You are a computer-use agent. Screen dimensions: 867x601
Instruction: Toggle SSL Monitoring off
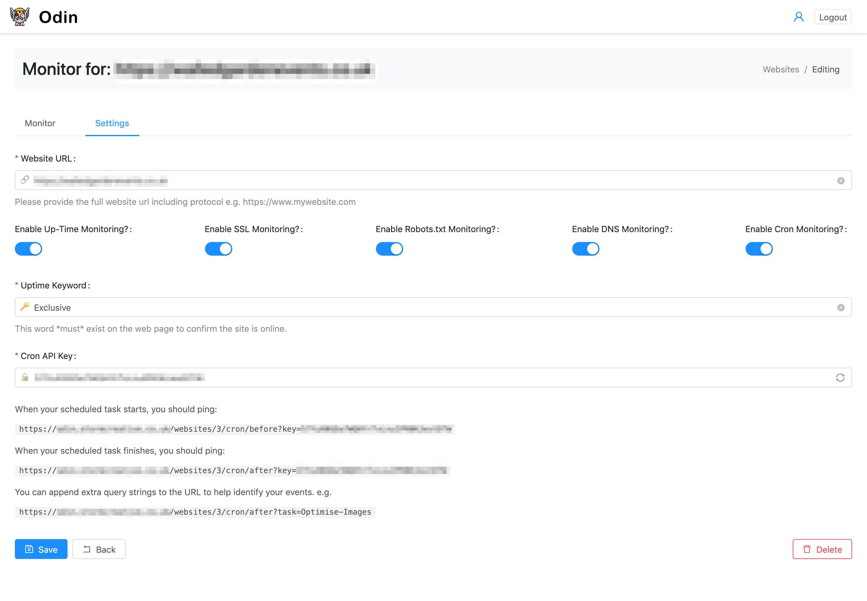point(218,249)
